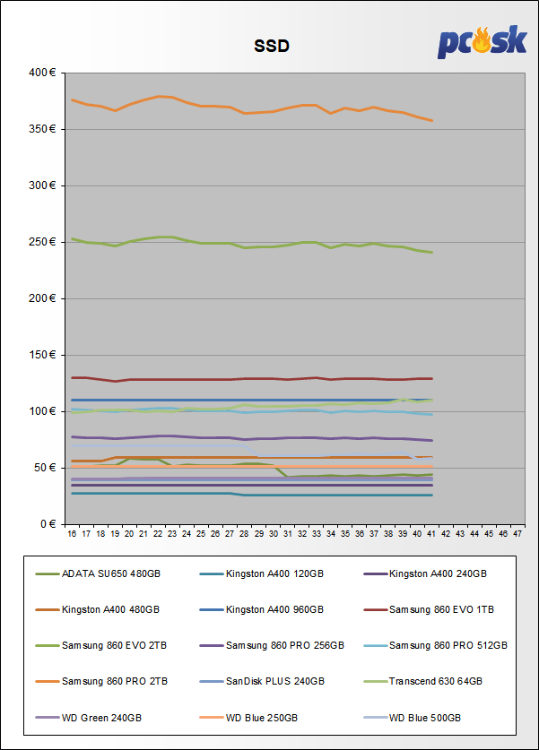The width and height of the screenshot is (539, 750).
Task: Select Kingston A400 120GB legend entry
Action: pos(262,573)
